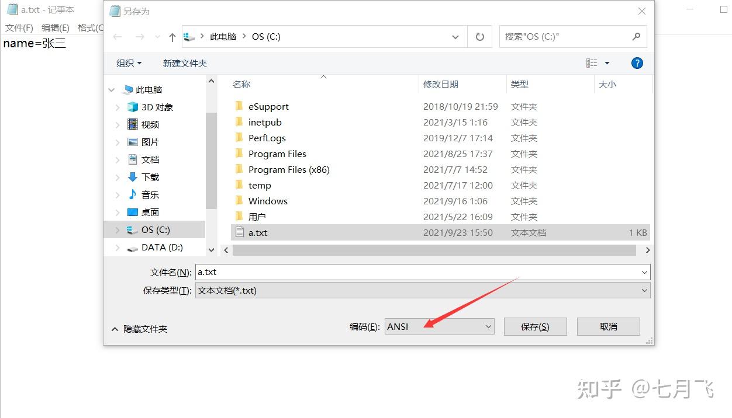Open the 格式 menu in Notepad

coord(89,27)
